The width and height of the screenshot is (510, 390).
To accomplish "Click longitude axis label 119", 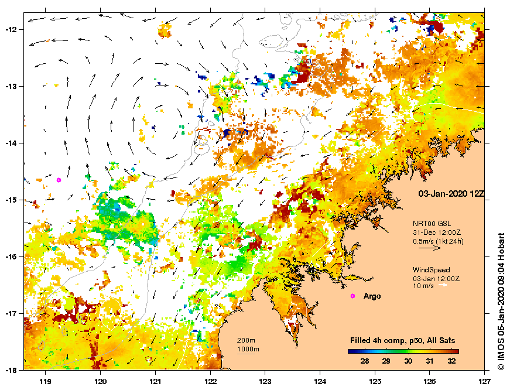I will [45, 382].
